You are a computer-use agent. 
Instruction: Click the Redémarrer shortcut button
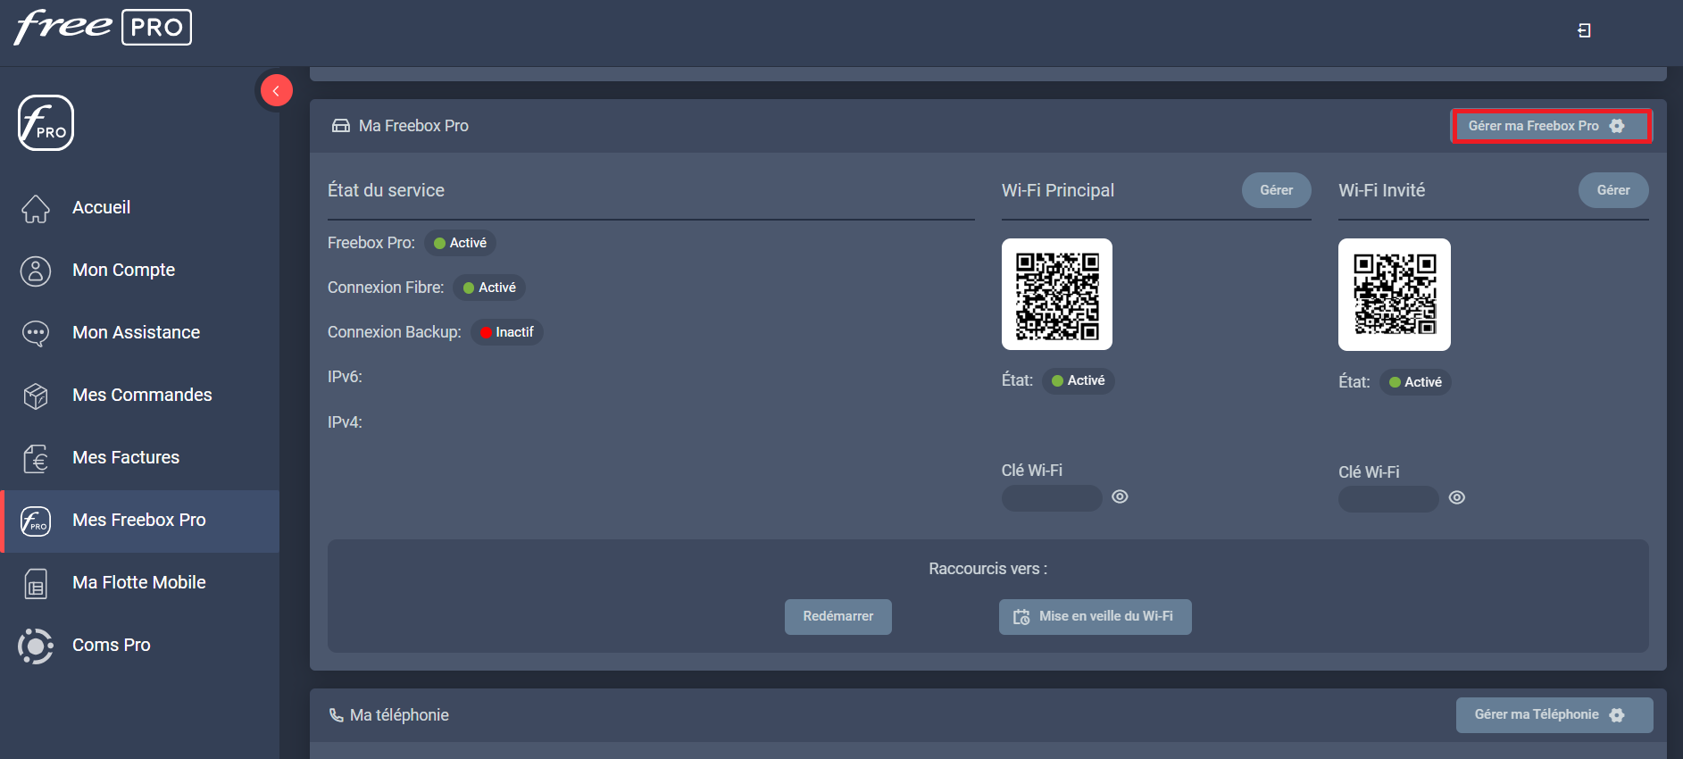838,617
